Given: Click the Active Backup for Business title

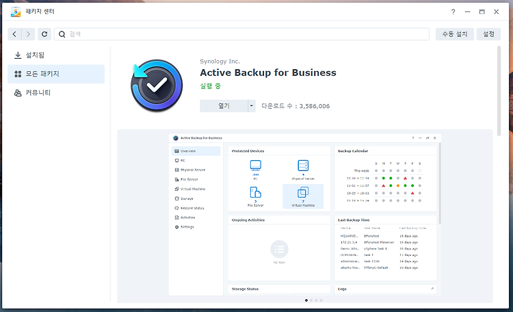Looking at the screenshot, I should click(x=268, y=73).
